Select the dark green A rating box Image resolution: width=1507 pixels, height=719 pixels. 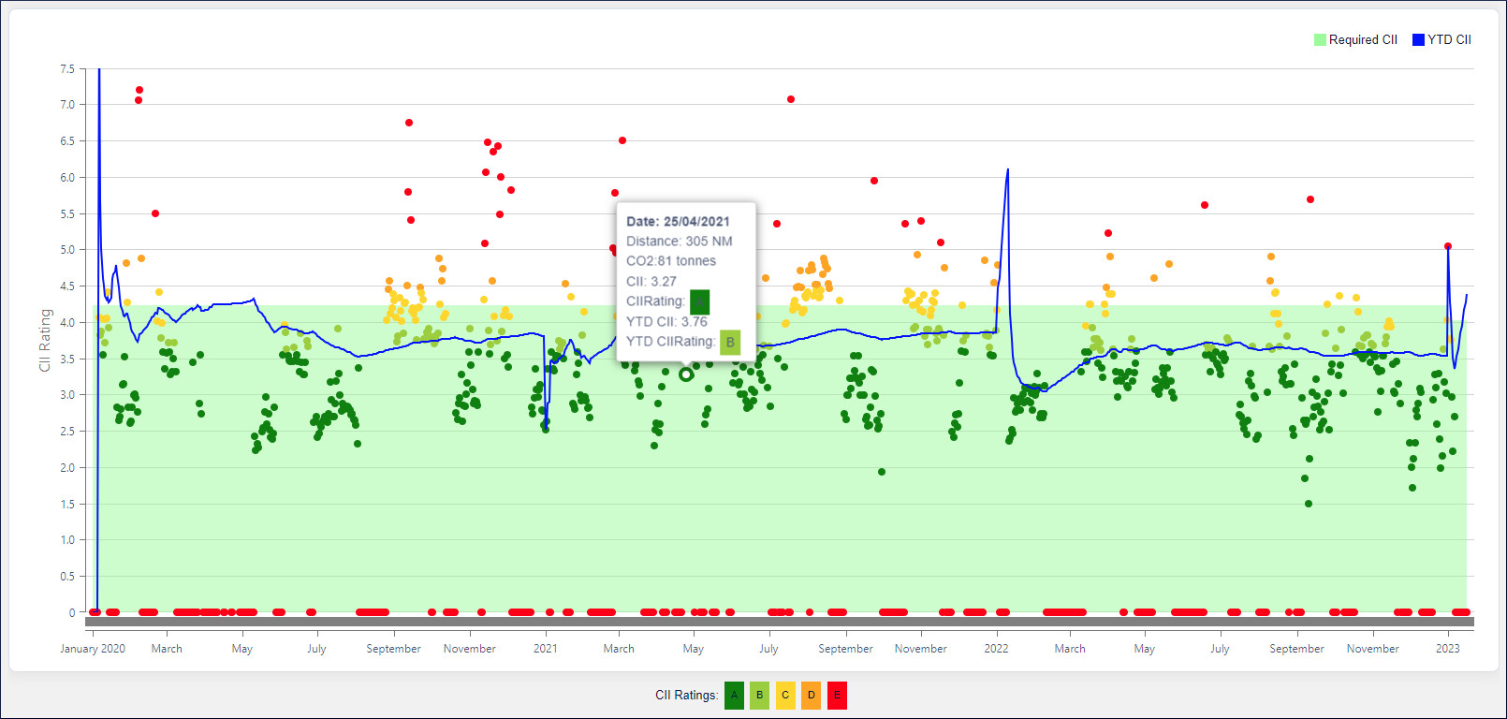734,696
